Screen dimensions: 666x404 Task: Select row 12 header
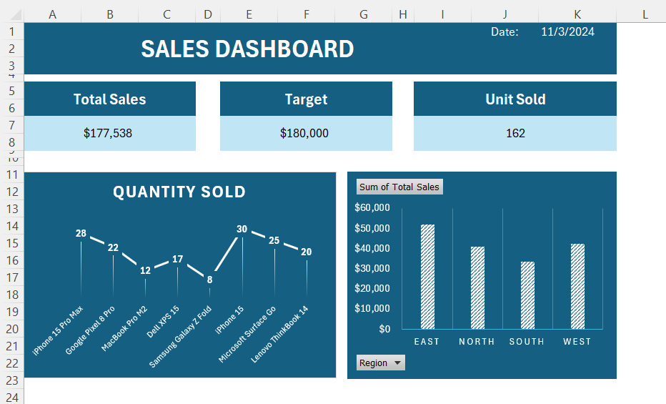click(12, 192)
